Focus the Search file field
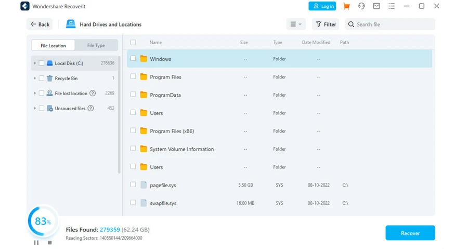The width and height of the screenshot is (468, 249). coord(390,24)
